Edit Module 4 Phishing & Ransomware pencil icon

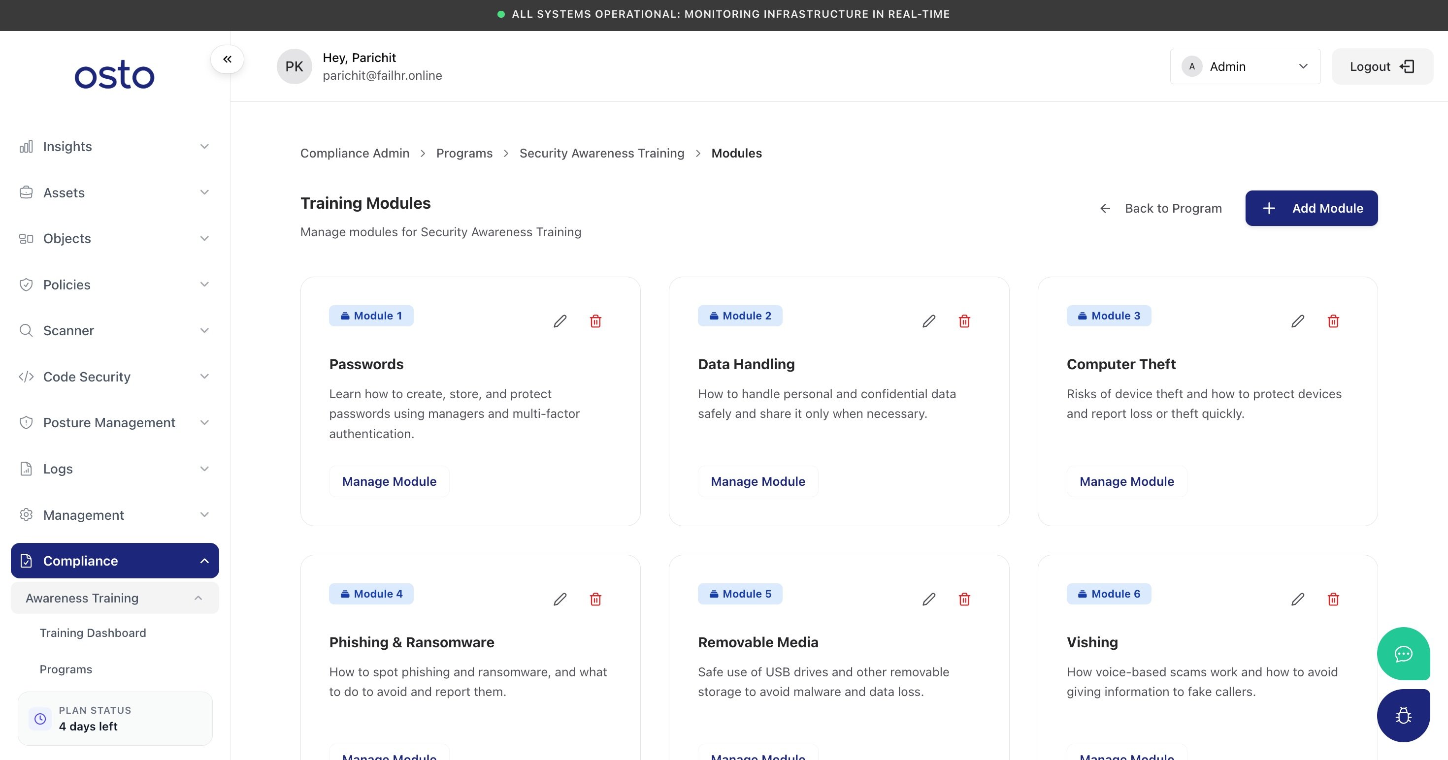tap(560, 600)
